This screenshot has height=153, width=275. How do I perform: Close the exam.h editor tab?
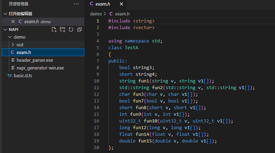coord(121,4)
